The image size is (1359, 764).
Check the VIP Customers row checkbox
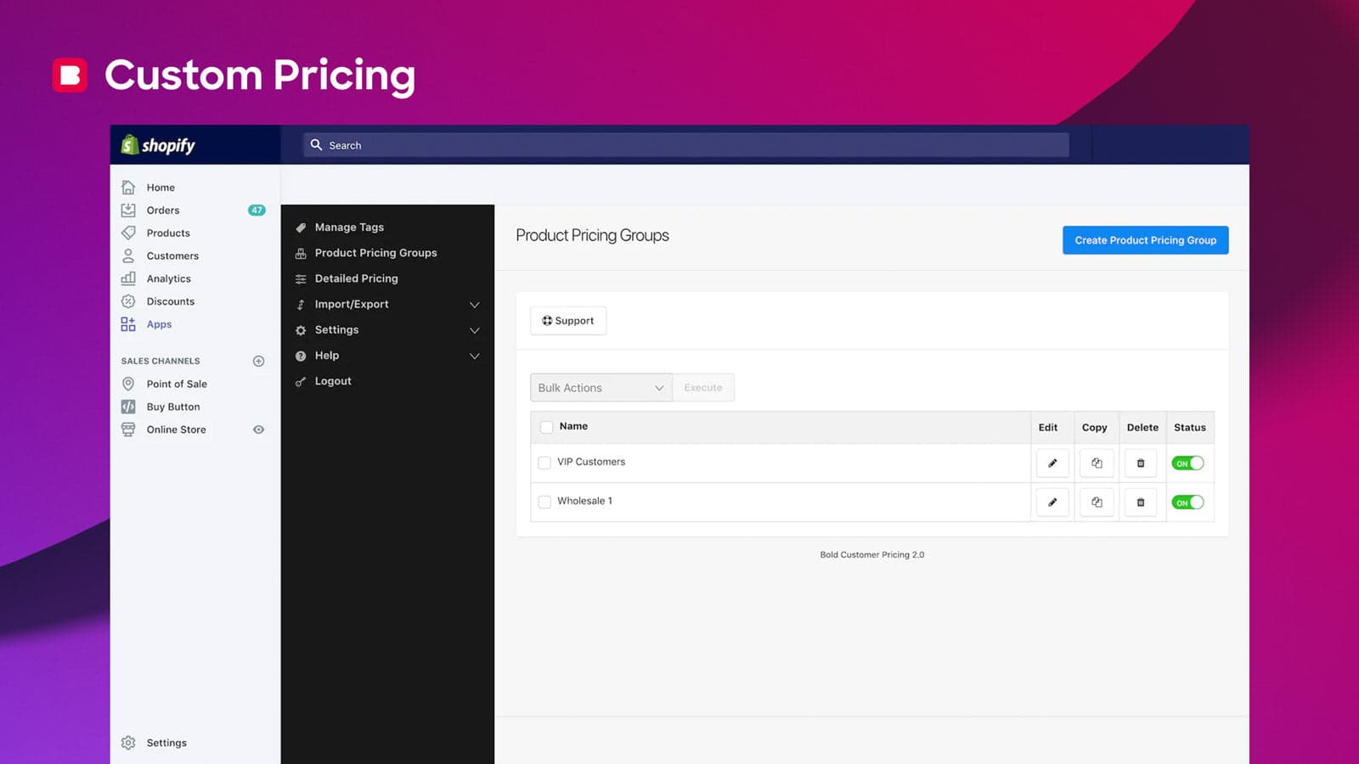point(544,463)
